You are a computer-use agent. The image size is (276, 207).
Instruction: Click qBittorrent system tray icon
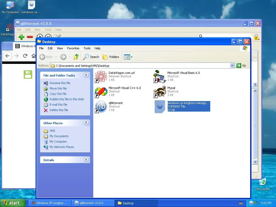coord(251,203)
